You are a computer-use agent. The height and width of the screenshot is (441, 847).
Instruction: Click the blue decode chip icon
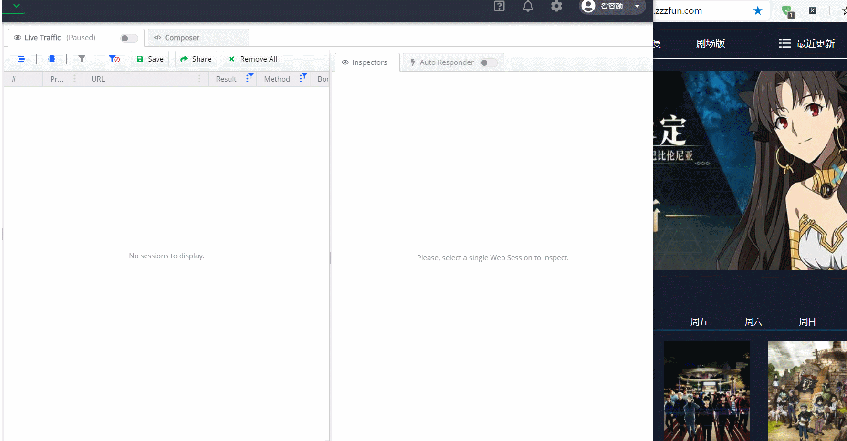click(x=52, y=59)
